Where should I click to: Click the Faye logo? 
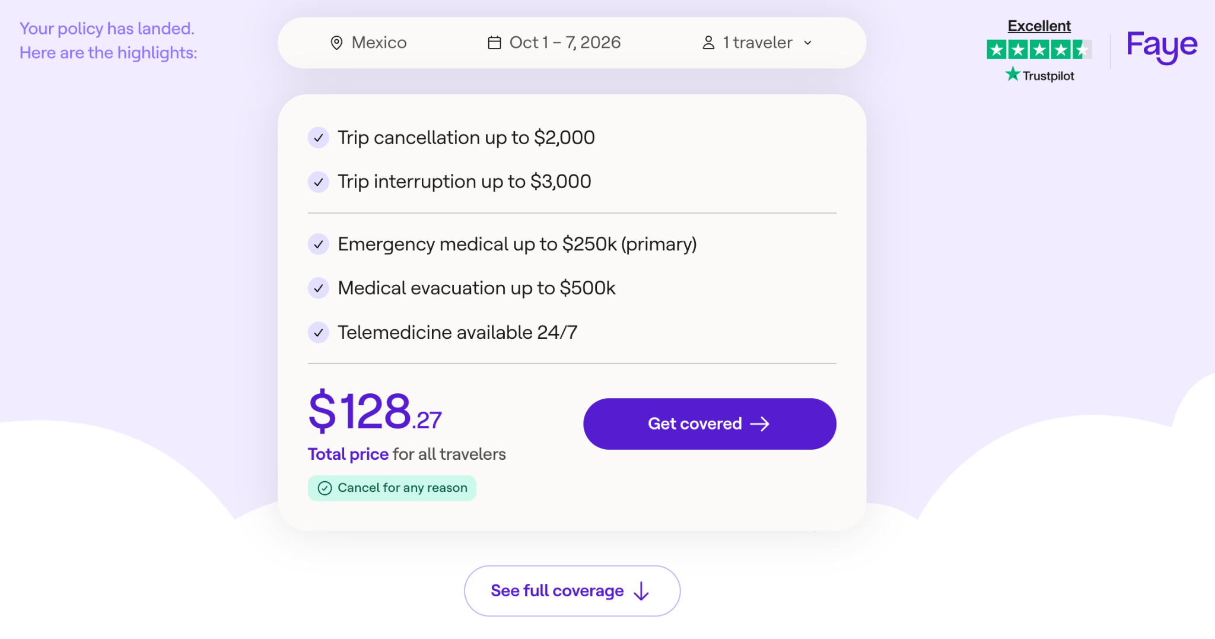(1162, 46)
